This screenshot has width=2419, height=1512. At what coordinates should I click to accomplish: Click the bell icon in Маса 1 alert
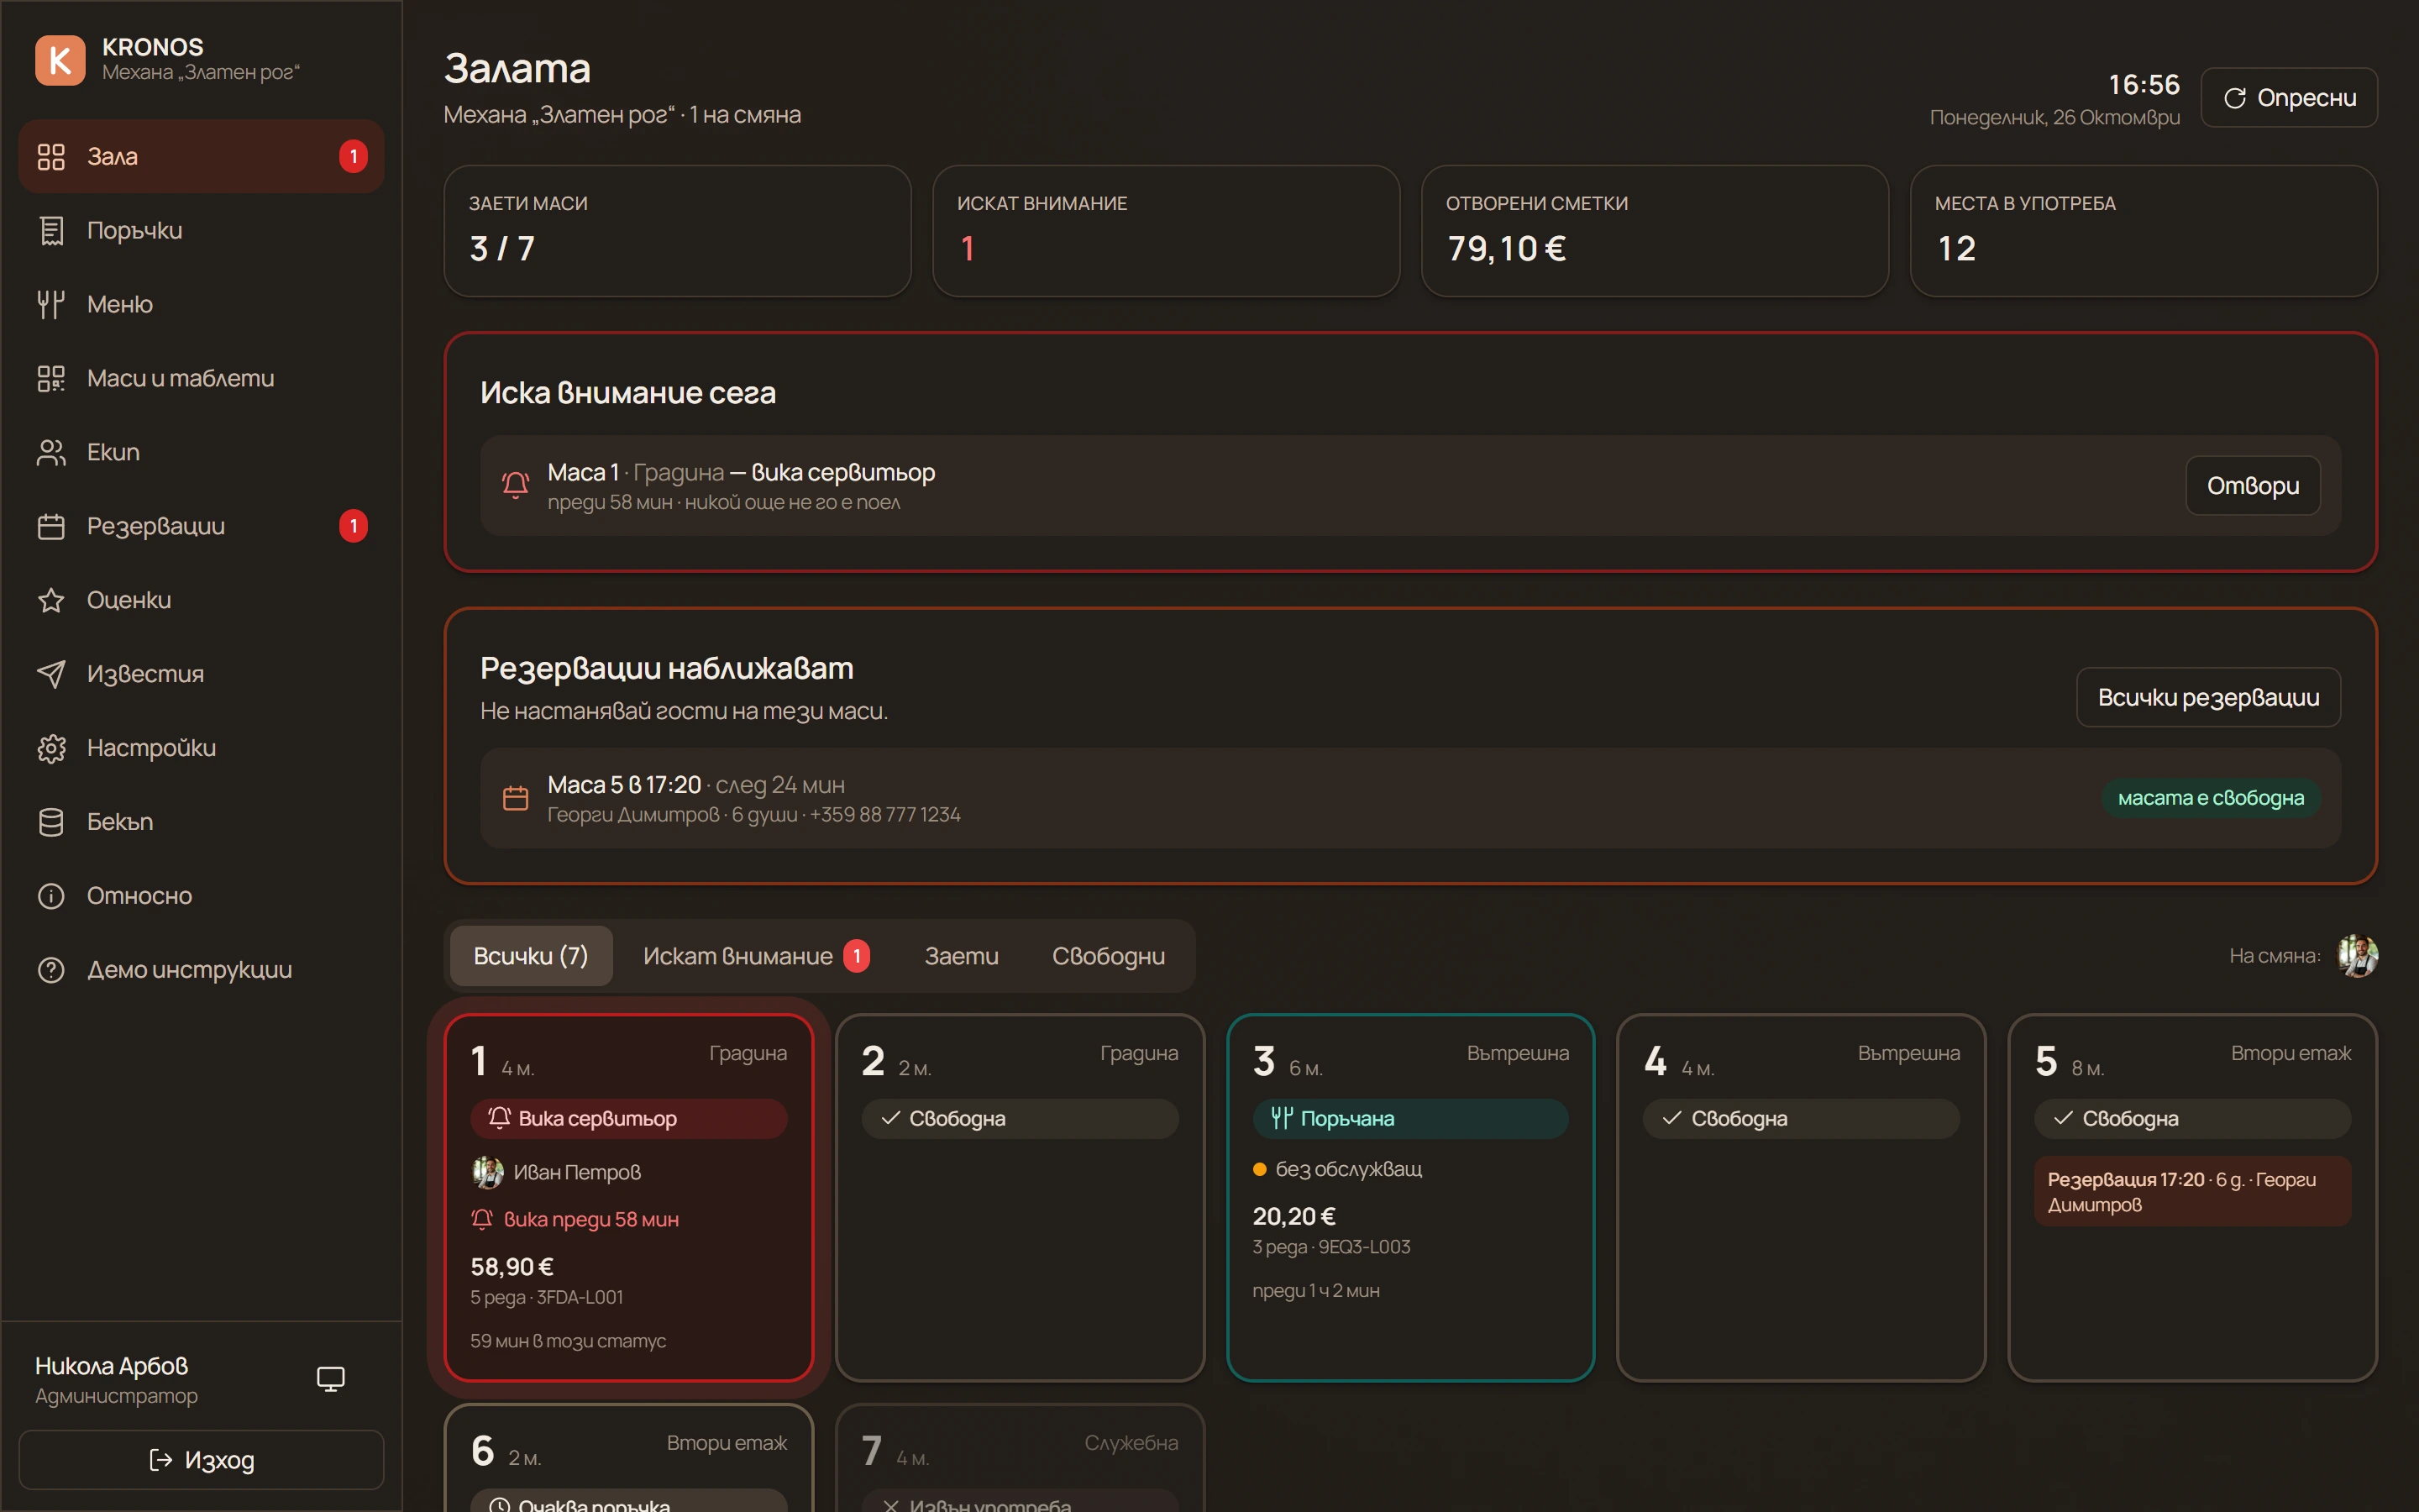point(516,486)
